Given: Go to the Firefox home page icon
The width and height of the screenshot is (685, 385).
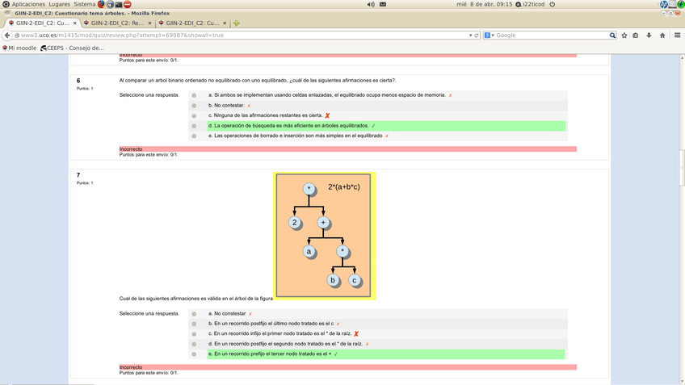Looking at the screenshot, I should click(x=662, y=36).
